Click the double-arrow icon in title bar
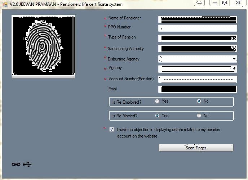Screen dimensions: 248x180 (199, 3)
